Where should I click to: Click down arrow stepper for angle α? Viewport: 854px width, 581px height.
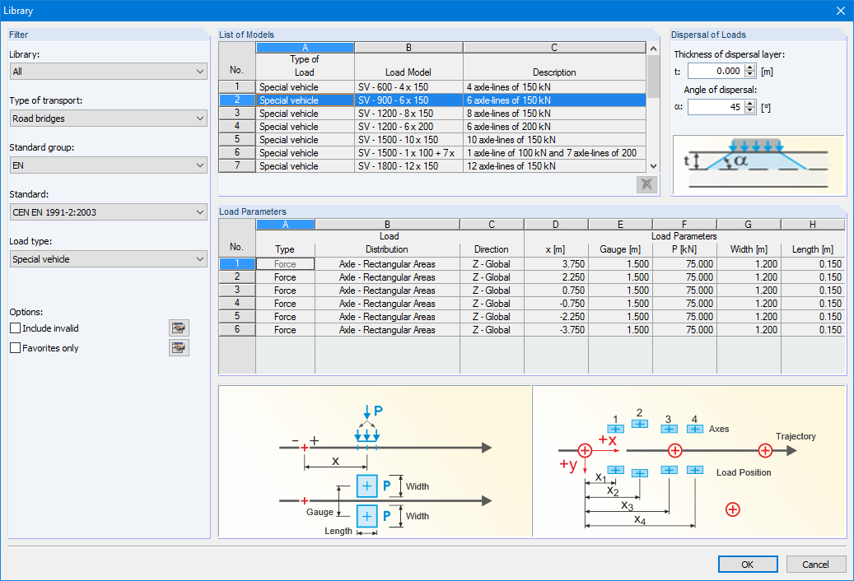coord(749,109)
